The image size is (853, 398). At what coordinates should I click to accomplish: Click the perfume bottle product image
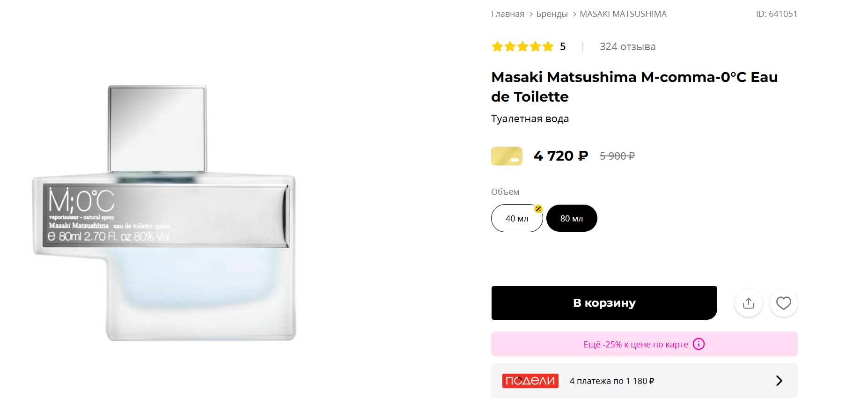164,213
